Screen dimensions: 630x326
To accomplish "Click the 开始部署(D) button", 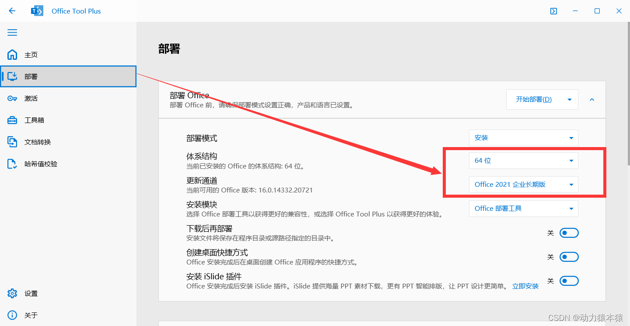I will 534,100.
